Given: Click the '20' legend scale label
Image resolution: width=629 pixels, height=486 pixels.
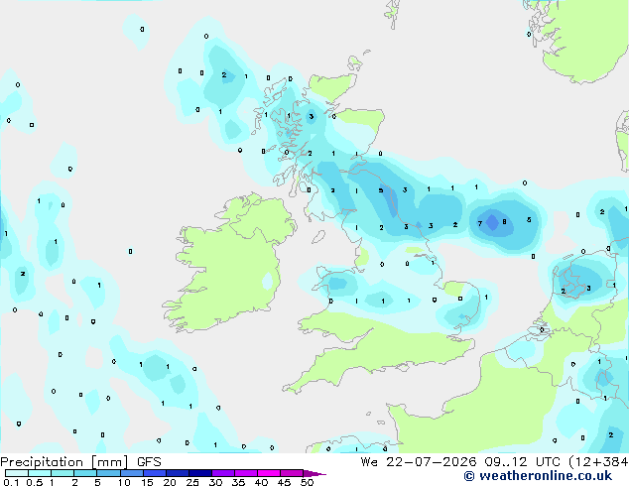Looking at the screenshot, I should (170, 482).
